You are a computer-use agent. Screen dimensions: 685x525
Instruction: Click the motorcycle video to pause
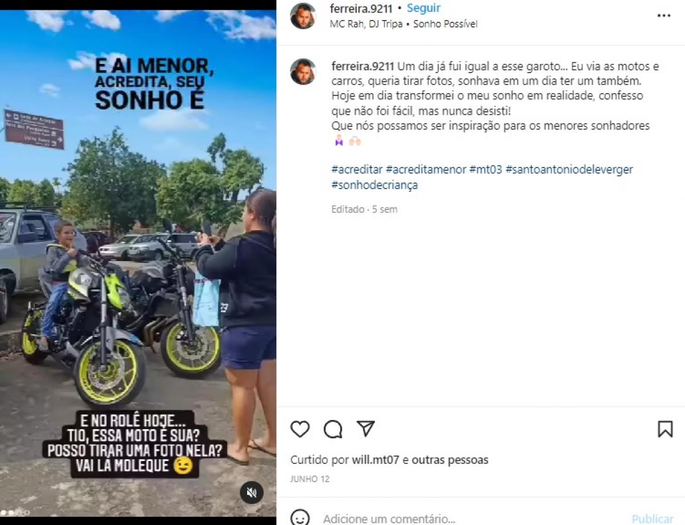138,263
